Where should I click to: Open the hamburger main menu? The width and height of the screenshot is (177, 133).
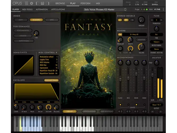(27, 3)
